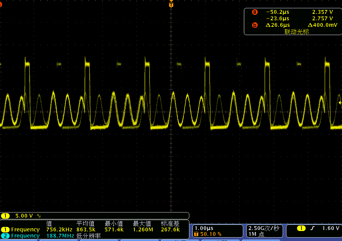Click the -50.2µs cursor a time
Screen dimensions: 342x241
click(278, 12)
